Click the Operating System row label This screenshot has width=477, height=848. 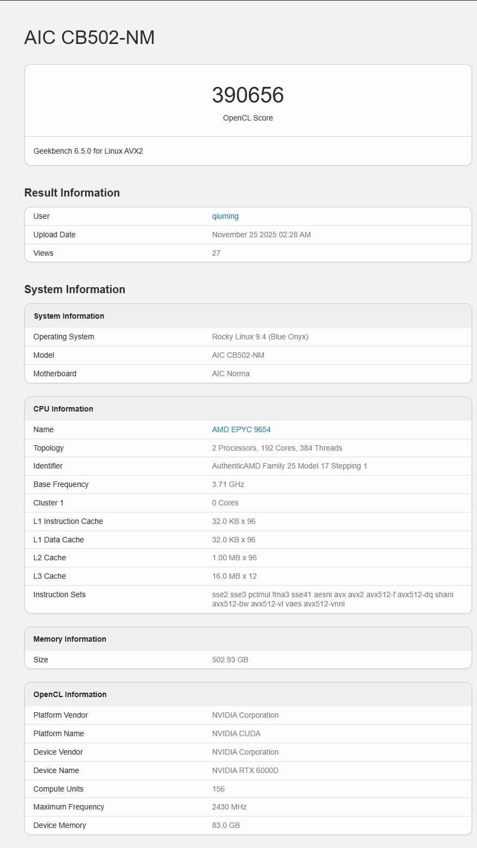(64, 337)
